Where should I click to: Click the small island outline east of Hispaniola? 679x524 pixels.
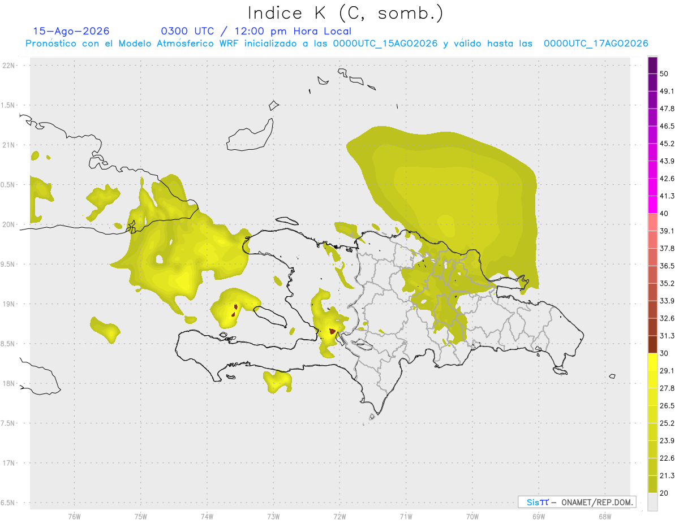(x=612, y=376)
